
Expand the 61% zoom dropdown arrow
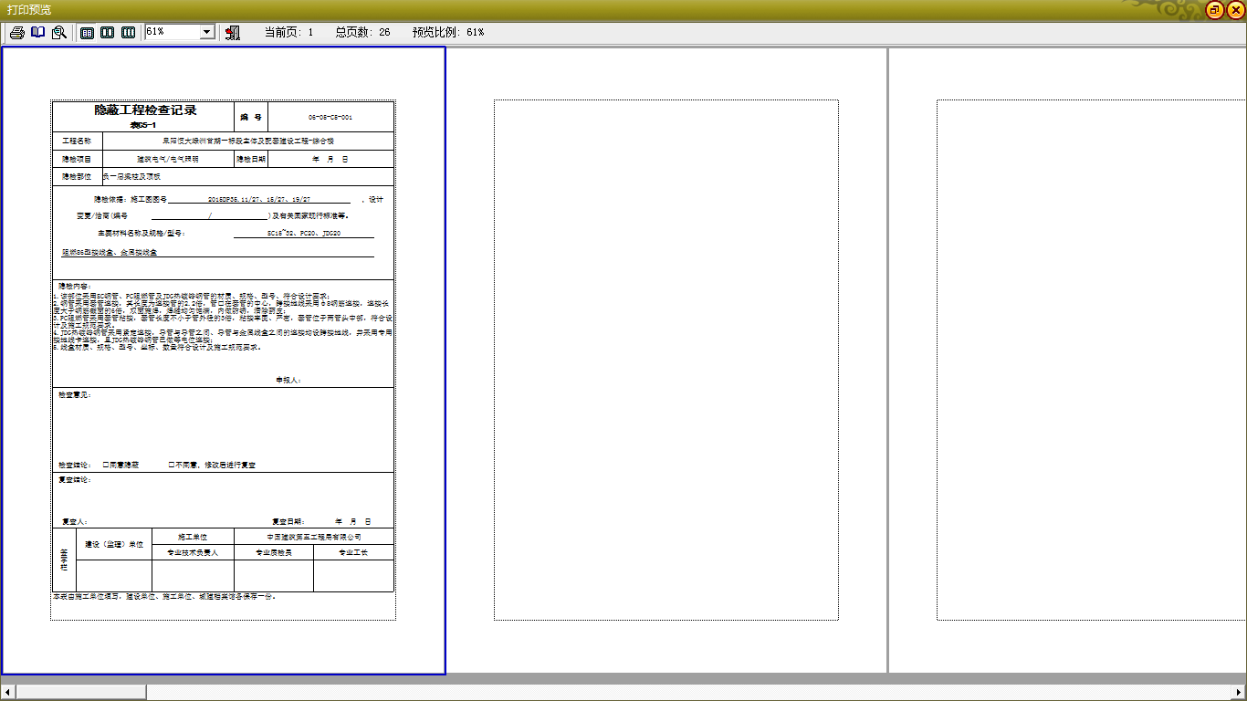[x=206, y=32]
